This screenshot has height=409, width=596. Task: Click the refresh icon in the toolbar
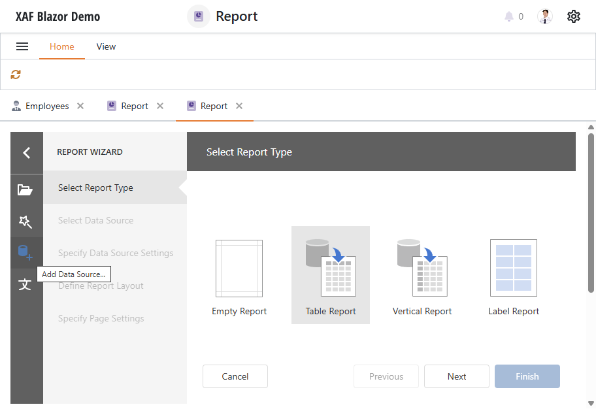15,74
